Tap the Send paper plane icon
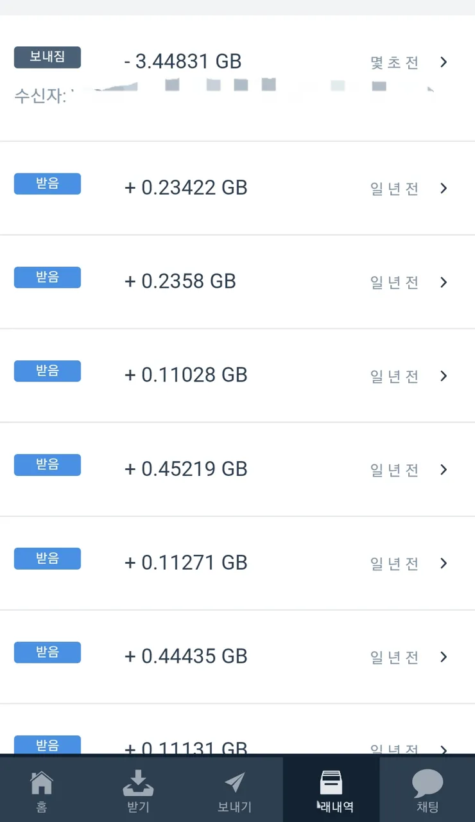The image size is (475, 822). pos(235,782)
